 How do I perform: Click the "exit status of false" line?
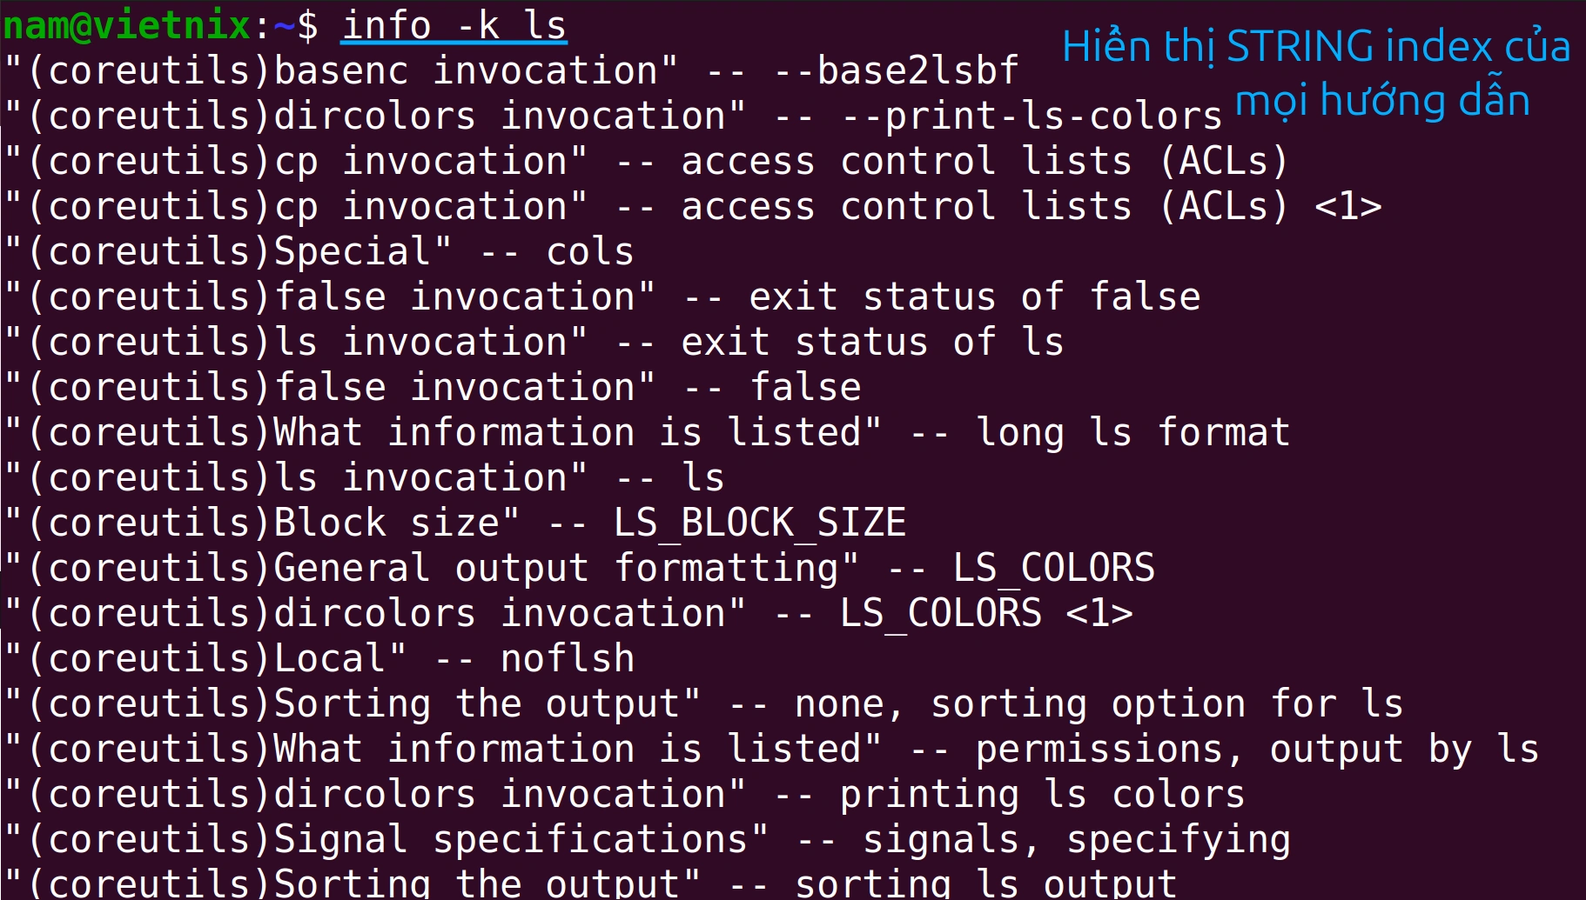pos(602,297)
